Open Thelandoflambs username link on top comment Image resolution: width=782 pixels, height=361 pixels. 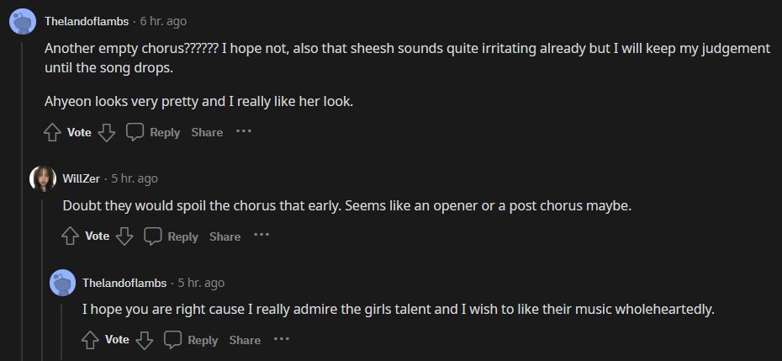(x=87, y=20)
